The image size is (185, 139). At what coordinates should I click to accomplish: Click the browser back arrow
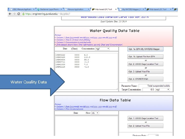pyautogui.click(x=10, y=14)
